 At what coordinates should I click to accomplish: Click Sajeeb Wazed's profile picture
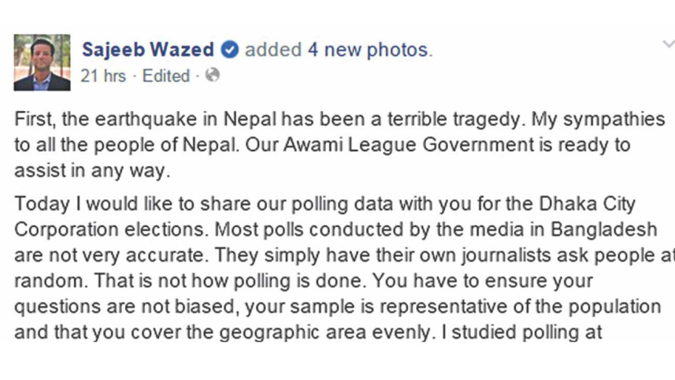pos(42,62)
